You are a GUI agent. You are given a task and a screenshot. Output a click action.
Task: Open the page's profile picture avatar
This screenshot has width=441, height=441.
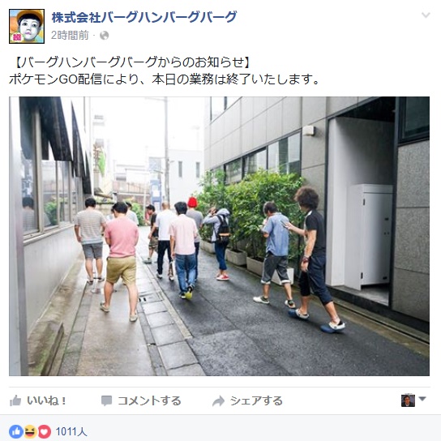[x=27, y=26]
